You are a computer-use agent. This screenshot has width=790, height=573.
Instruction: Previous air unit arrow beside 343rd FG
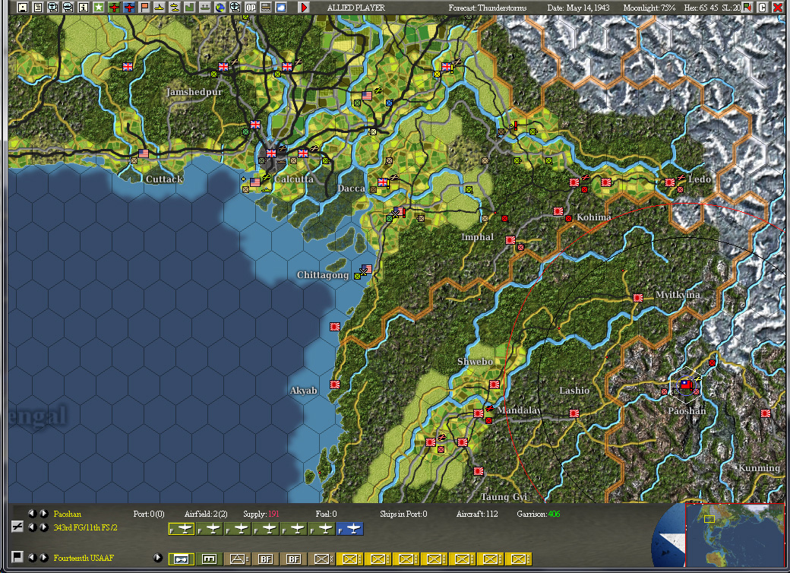[32, 527]
